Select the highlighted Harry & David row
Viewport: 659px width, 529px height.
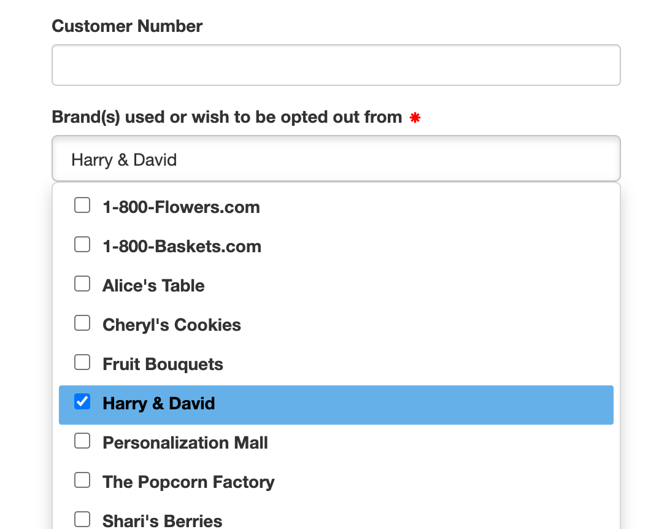click(x=336, y=404)
